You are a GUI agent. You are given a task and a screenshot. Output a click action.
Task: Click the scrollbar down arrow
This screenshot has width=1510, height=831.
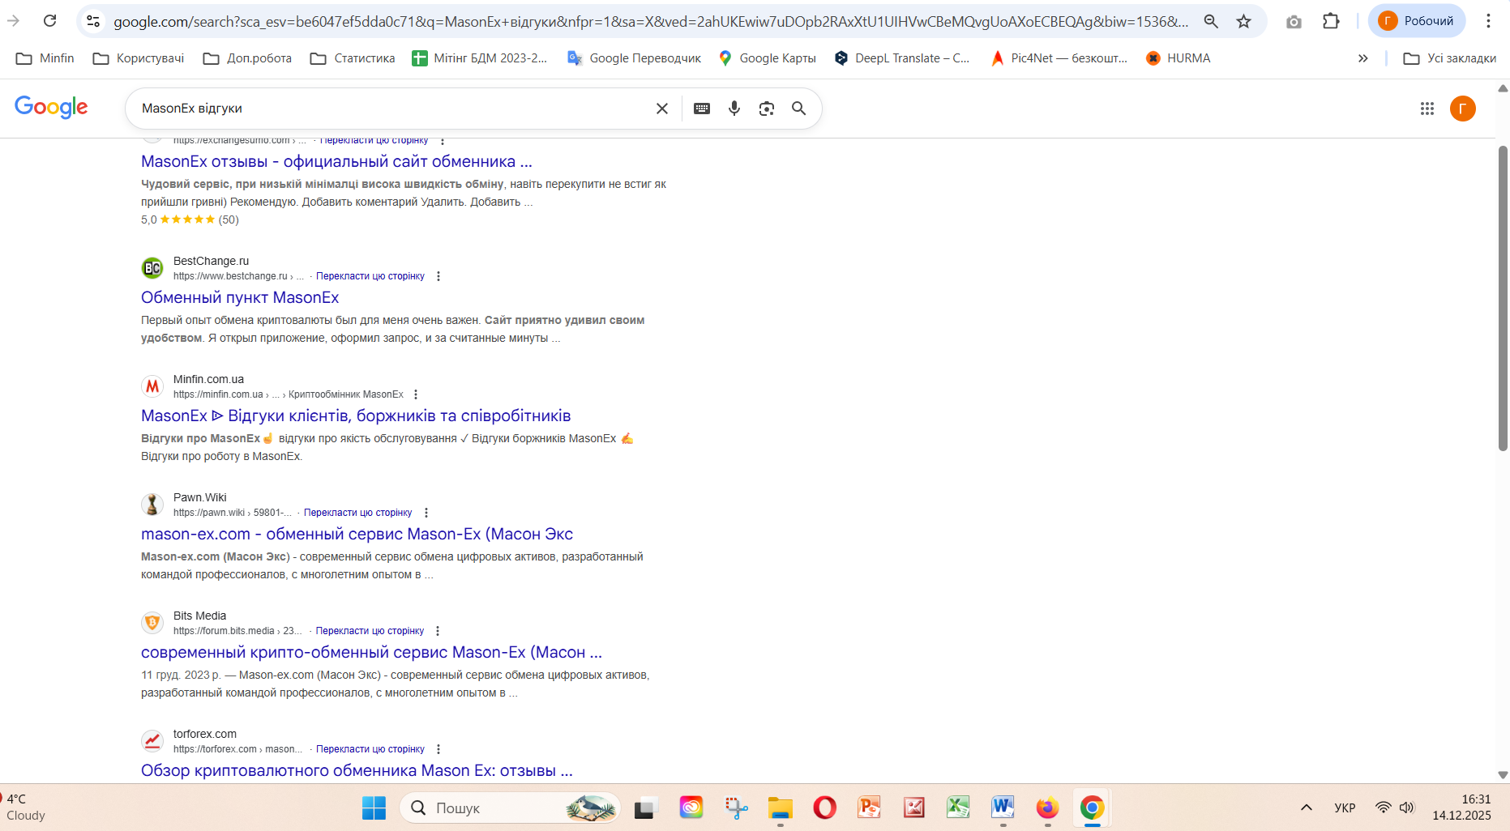[x=1503, y=775]
